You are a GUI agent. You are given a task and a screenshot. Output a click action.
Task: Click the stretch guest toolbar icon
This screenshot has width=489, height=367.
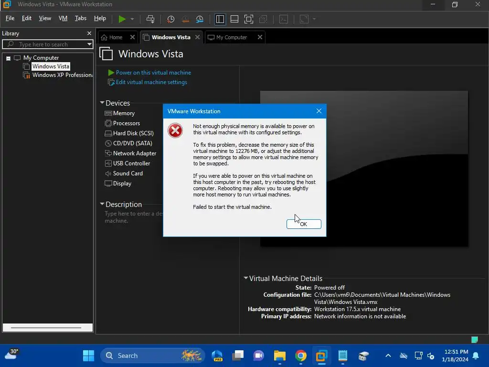click(304, 19)
